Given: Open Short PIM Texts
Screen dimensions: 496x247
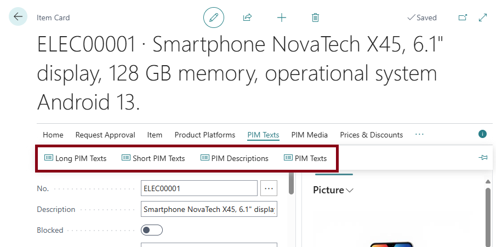Looking at the screenshot, I should click(153, 158).
